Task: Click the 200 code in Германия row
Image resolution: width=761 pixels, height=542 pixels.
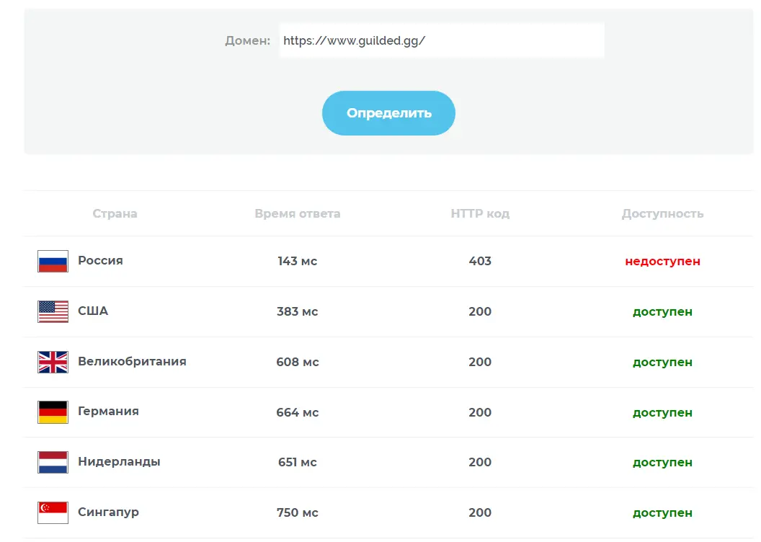Action: pyautogui.click(x=480, y=412)
